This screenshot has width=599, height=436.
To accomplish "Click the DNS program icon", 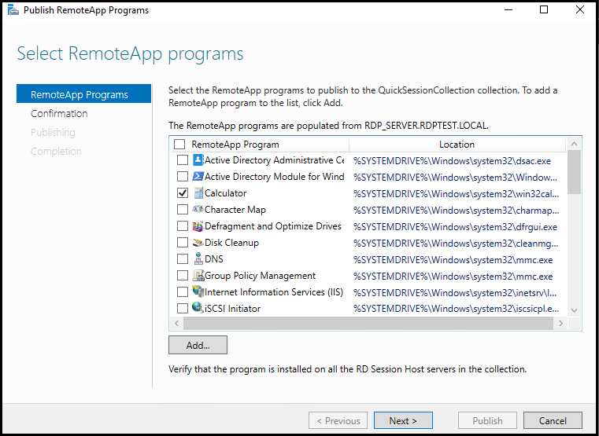I will pos(198,258).
